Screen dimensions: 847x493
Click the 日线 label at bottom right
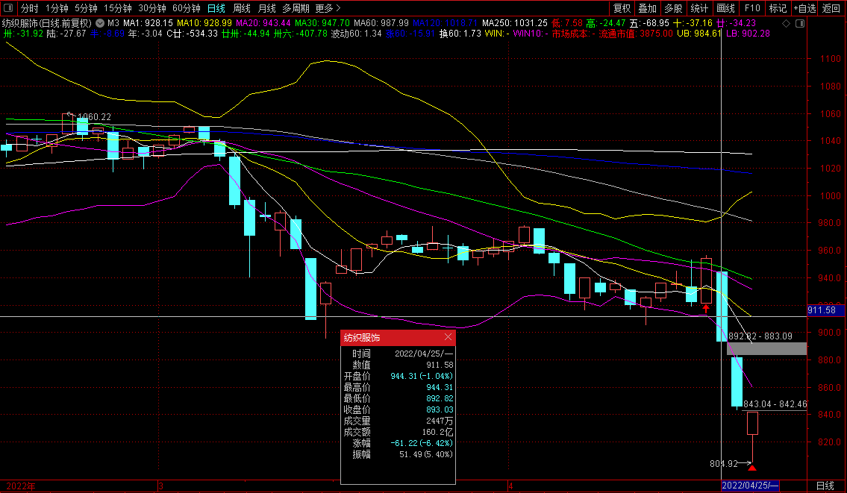point(825,486)
